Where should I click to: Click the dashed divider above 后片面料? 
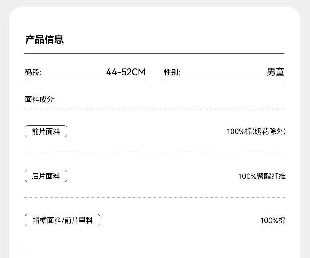coord(154,153)
